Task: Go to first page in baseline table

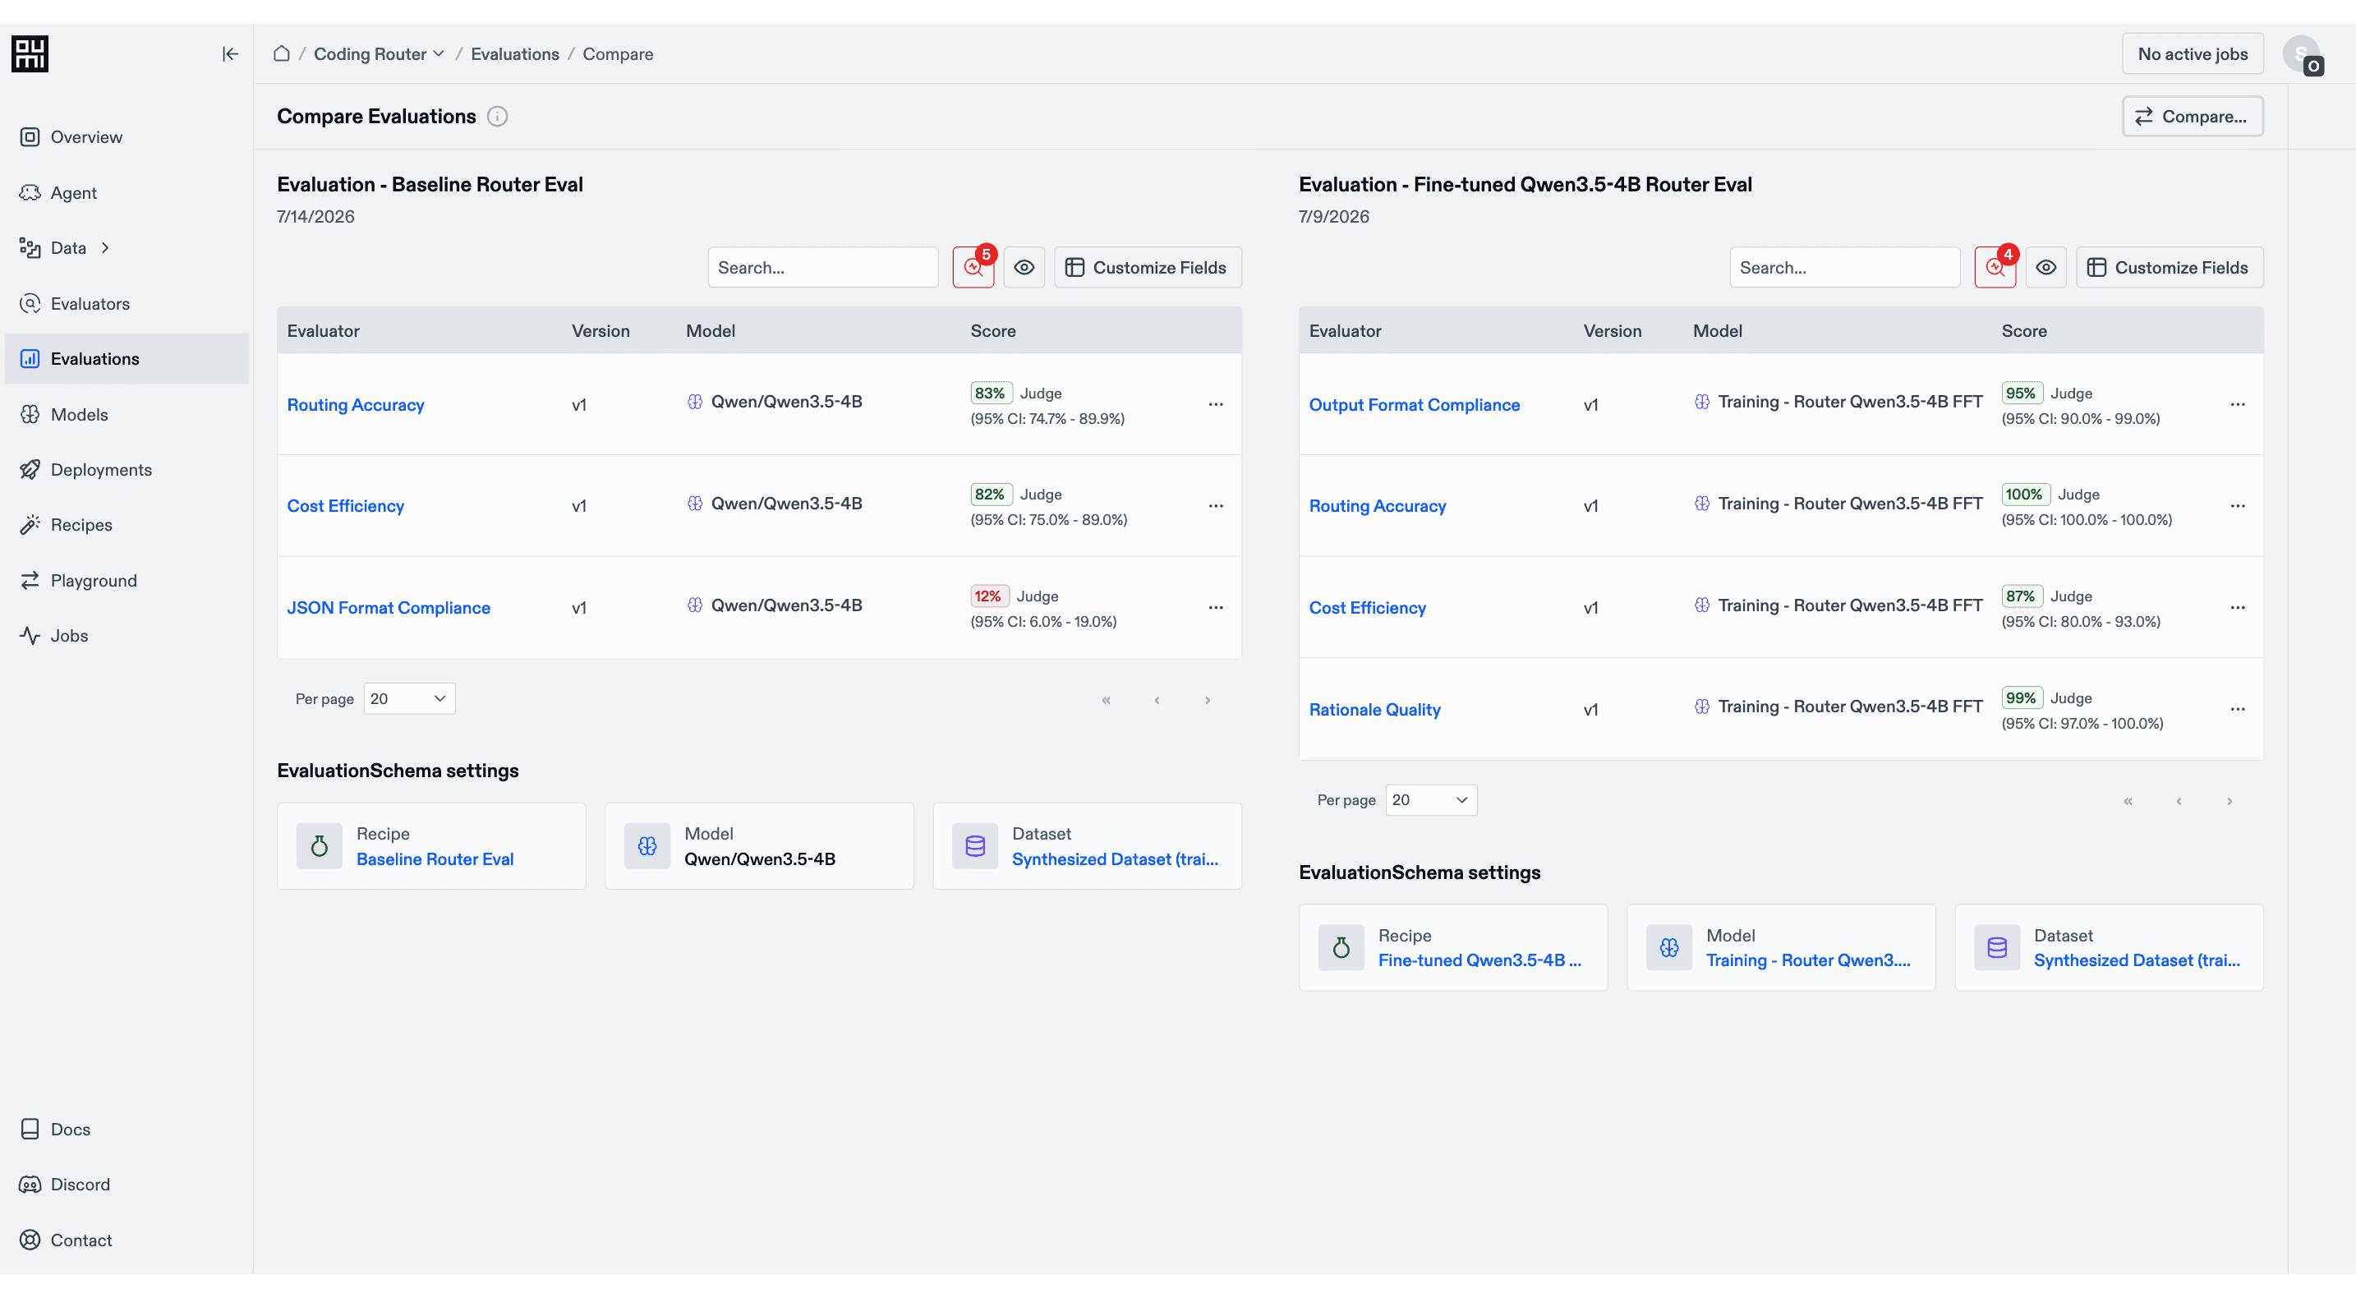Action: 1106,700
